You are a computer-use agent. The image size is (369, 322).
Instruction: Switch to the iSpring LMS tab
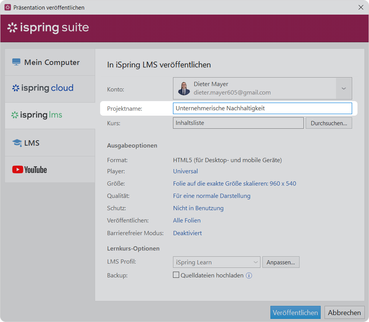50,115
